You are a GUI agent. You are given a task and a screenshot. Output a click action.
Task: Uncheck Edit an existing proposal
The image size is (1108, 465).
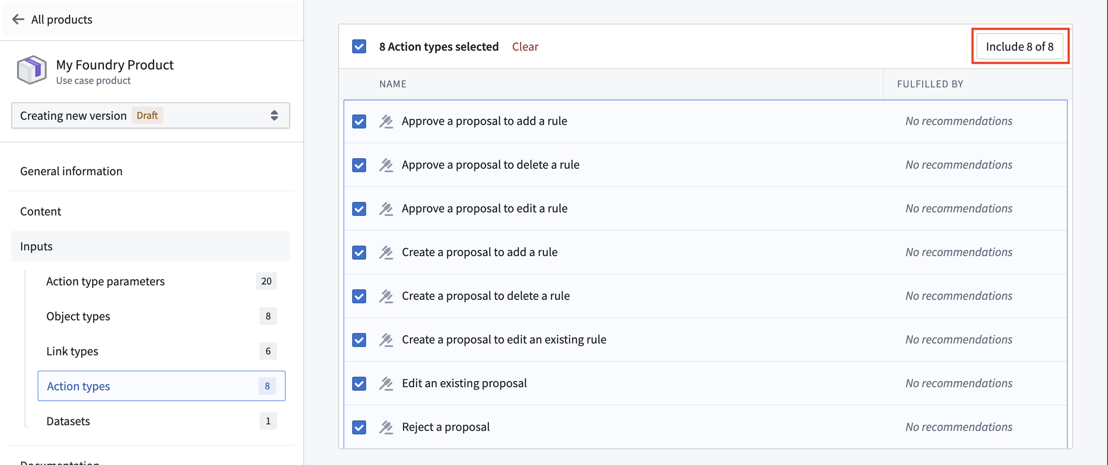[359, 383]
